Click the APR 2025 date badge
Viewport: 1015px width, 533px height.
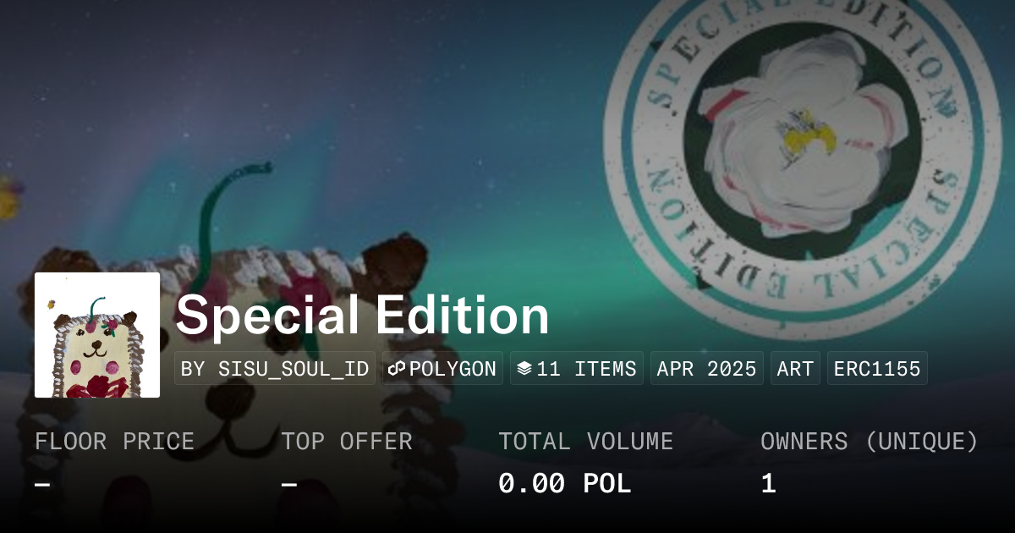pyautogui.click(x=707, y=369)
